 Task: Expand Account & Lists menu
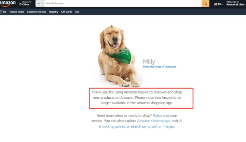tap(236, 3)
